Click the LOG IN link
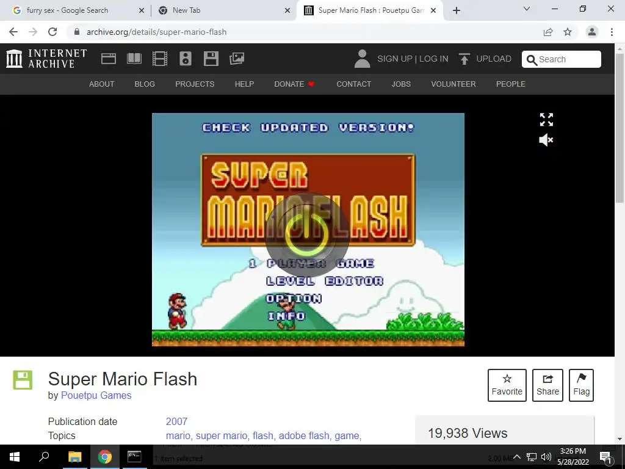 (434, 59)
